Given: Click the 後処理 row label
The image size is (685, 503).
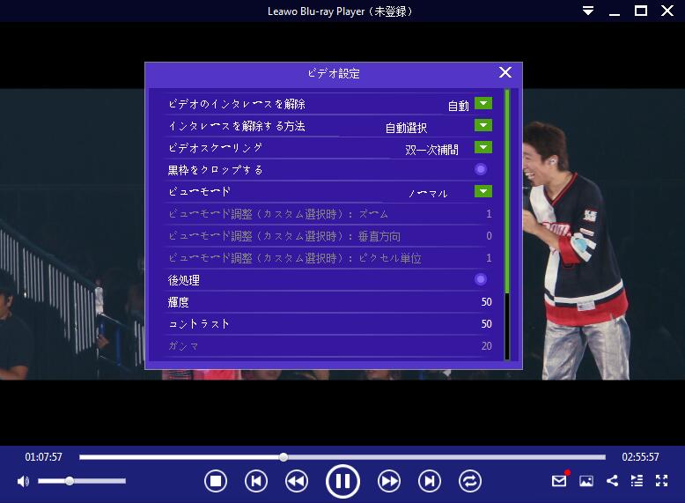Looking at the screenshot, I should click(x=183, y=280).
